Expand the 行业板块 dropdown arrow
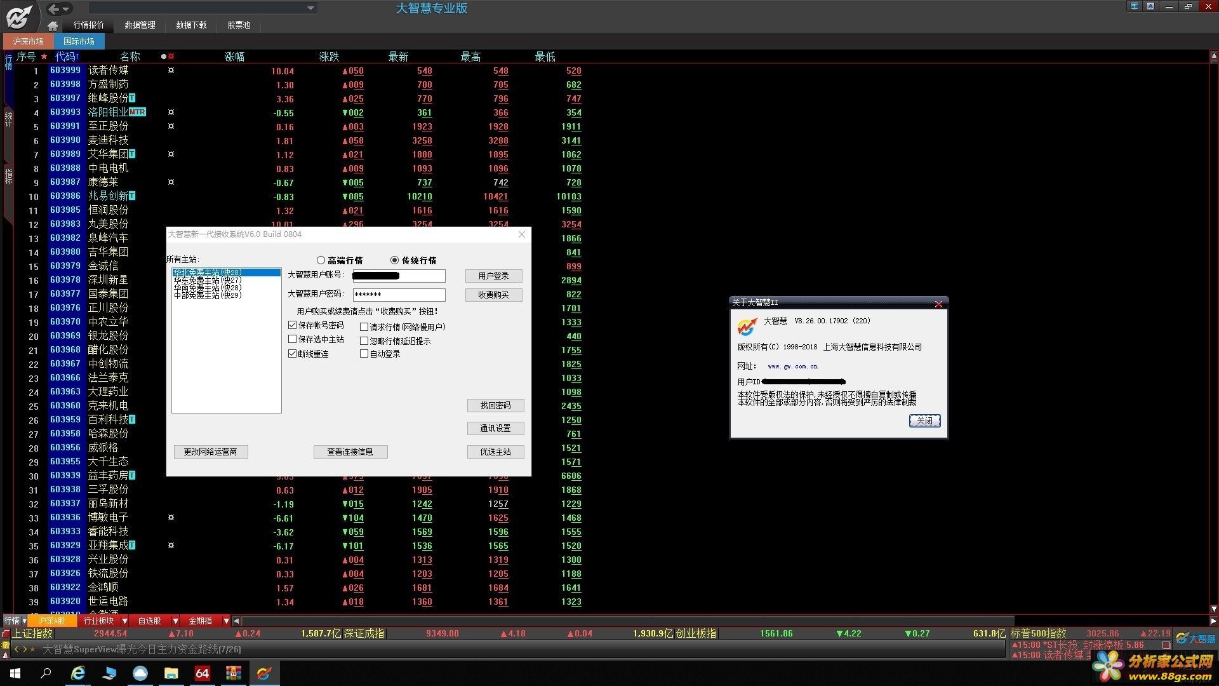The height and width of the screenshot is (686, 1219). pyautogui.click(x=124, y=621)
